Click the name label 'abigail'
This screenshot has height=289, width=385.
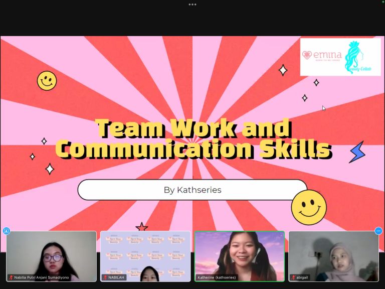coord(302,277)
